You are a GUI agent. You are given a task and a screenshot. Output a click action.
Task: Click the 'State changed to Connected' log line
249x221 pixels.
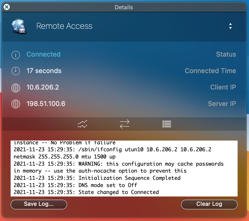[x=86, y=192]
